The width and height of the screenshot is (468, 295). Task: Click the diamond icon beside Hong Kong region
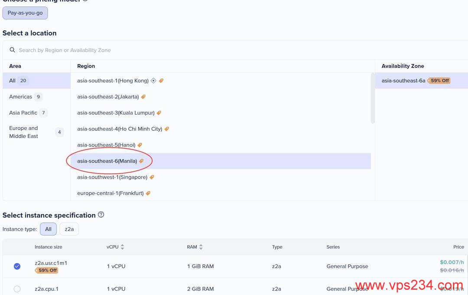tap(153, 81)
